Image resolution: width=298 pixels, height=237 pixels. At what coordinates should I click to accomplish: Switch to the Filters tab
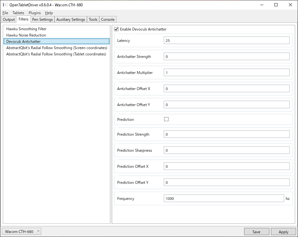click(x=24, y=19)
